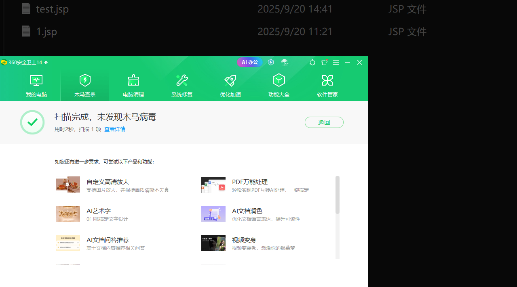Click the upgrade arrow next to 360安全卫士14

pos(46,62)
